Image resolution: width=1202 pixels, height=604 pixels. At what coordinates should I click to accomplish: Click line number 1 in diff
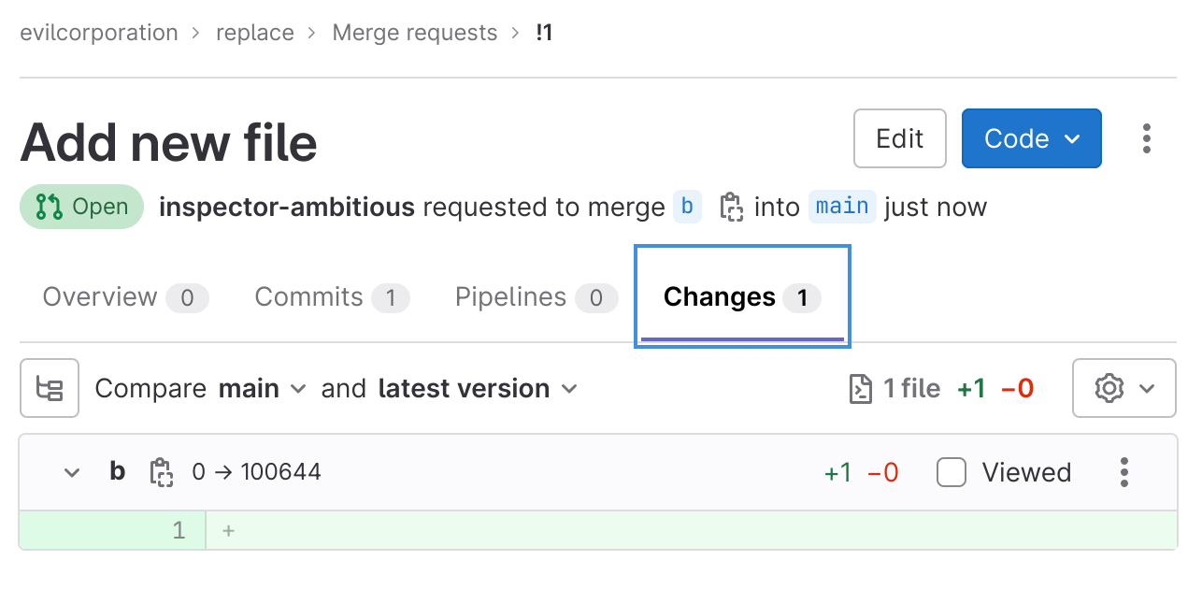click(x=179, y=531)
